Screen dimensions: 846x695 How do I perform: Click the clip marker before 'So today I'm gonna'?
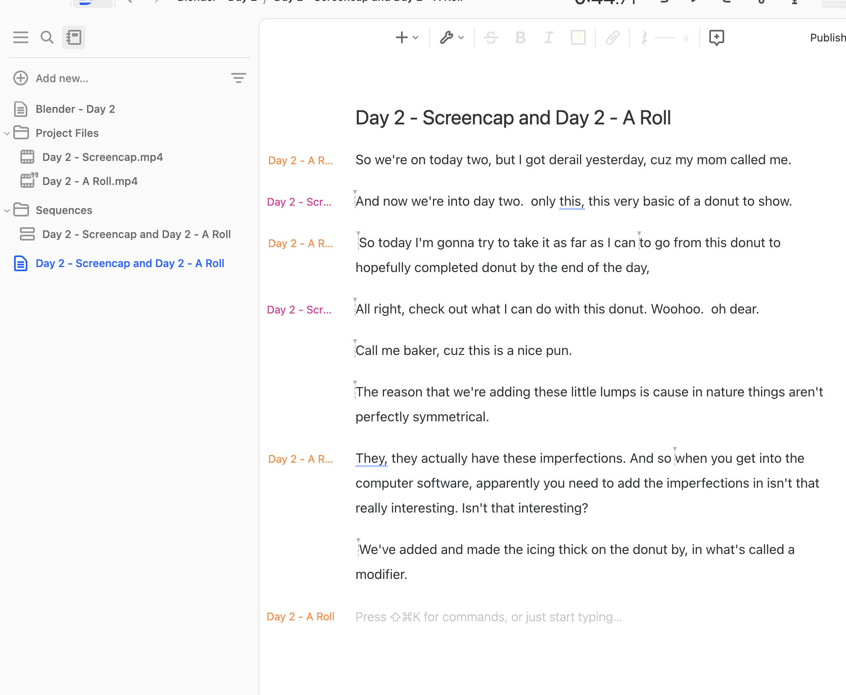tap(358, 240)
